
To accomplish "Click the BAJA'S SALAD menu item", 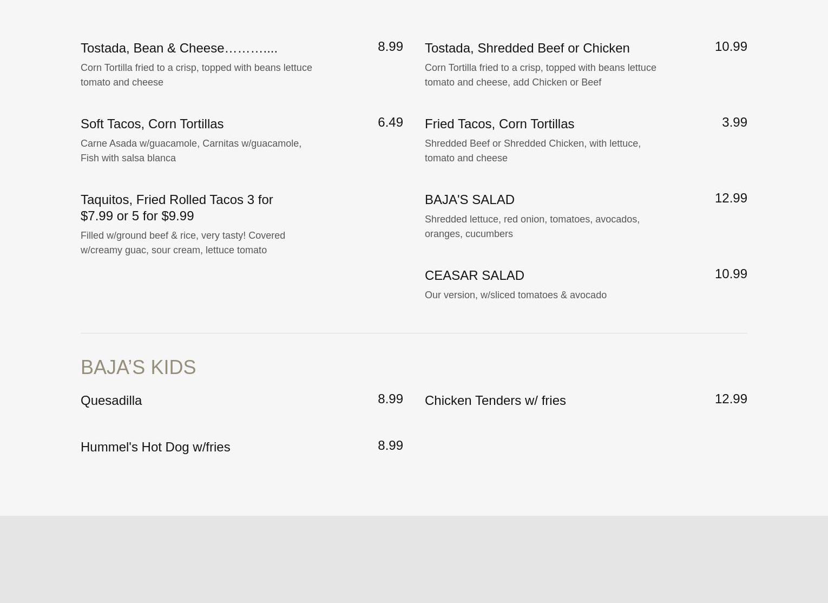I will point(470,200).
